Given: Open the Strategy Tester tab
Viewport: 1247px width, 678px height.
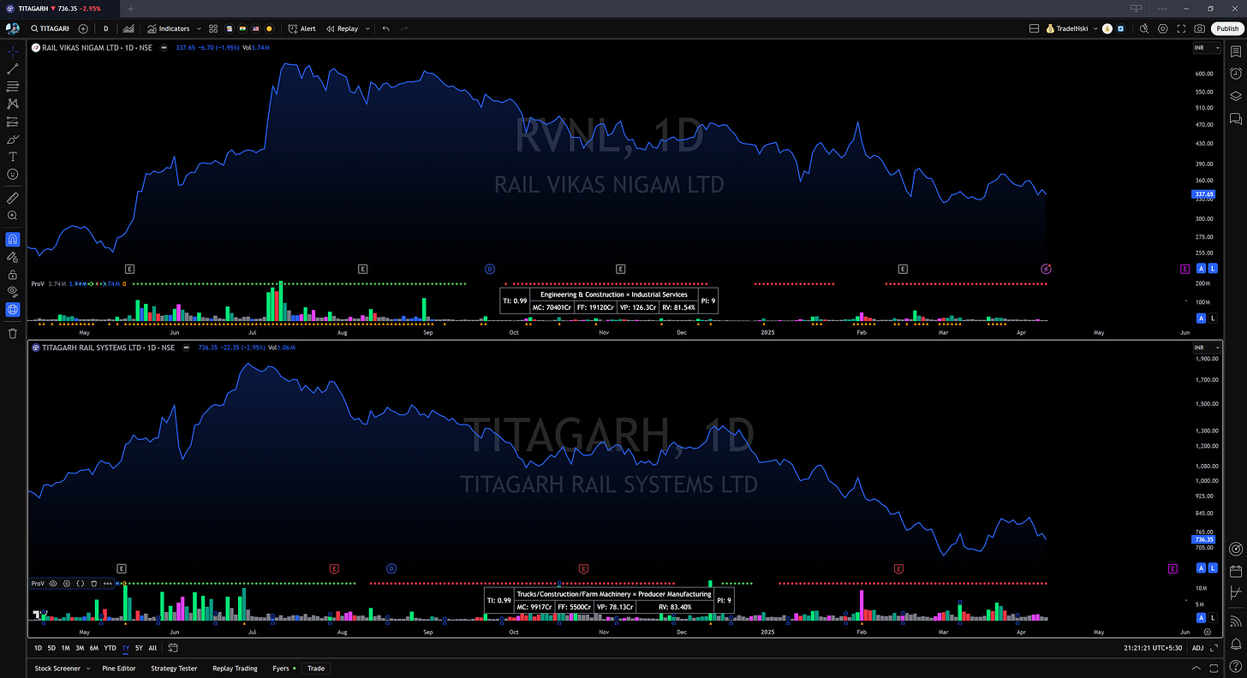Looking at the screenshot, I should (x=174, y=669).
